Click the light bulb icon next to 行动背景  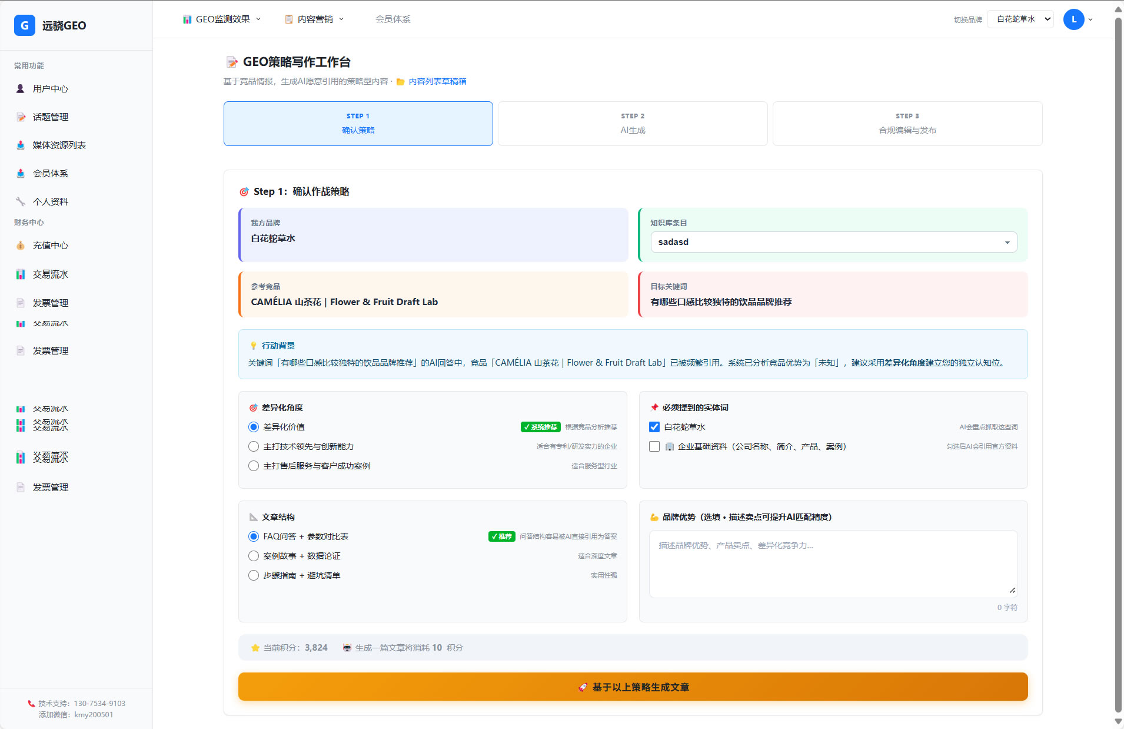coord(254,346)
